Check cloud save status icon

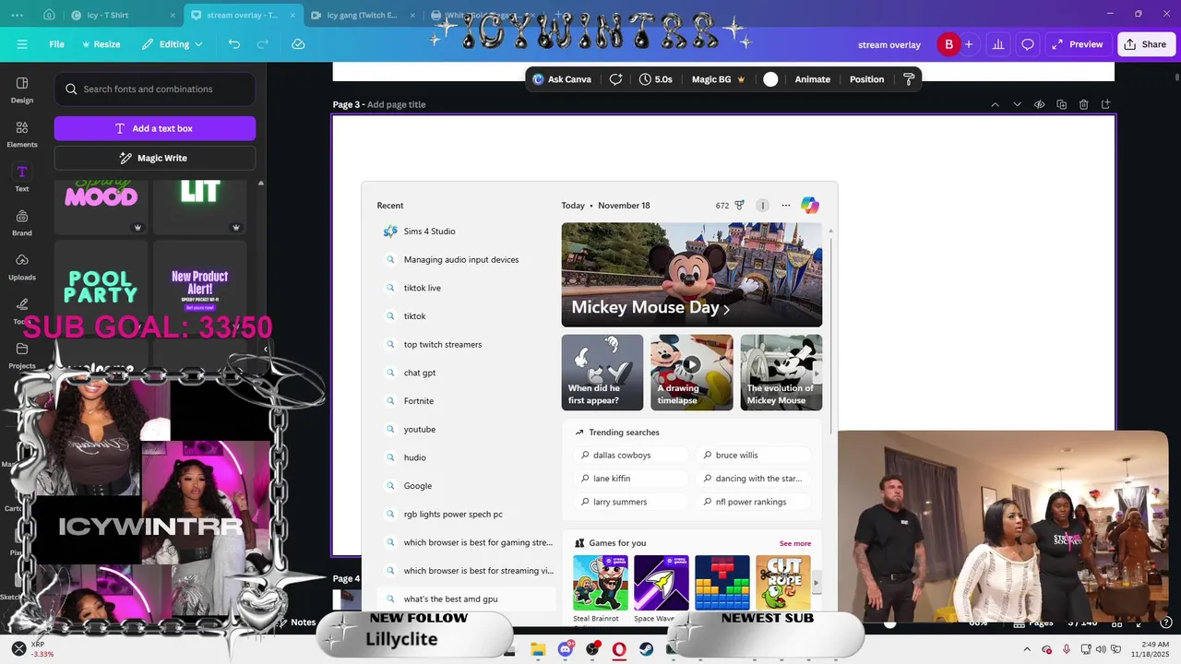(x=298, y=44)
